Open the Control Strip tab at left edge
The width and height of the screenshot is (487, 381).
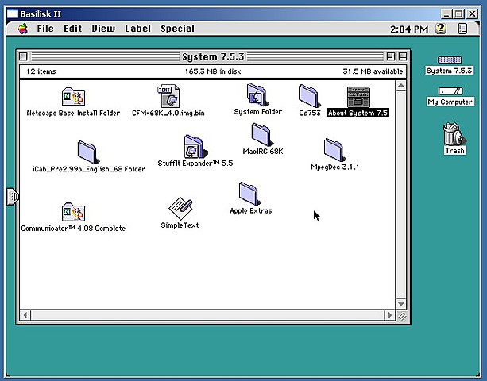[x=13, y=196]
